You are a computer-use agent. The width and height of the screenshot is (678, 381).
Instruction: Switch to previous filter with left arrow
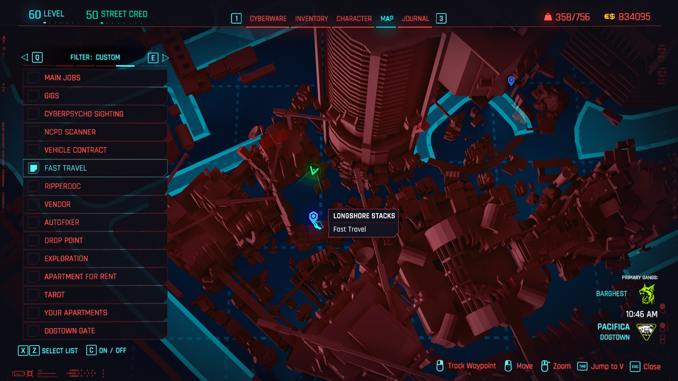(x=24, y=58)
